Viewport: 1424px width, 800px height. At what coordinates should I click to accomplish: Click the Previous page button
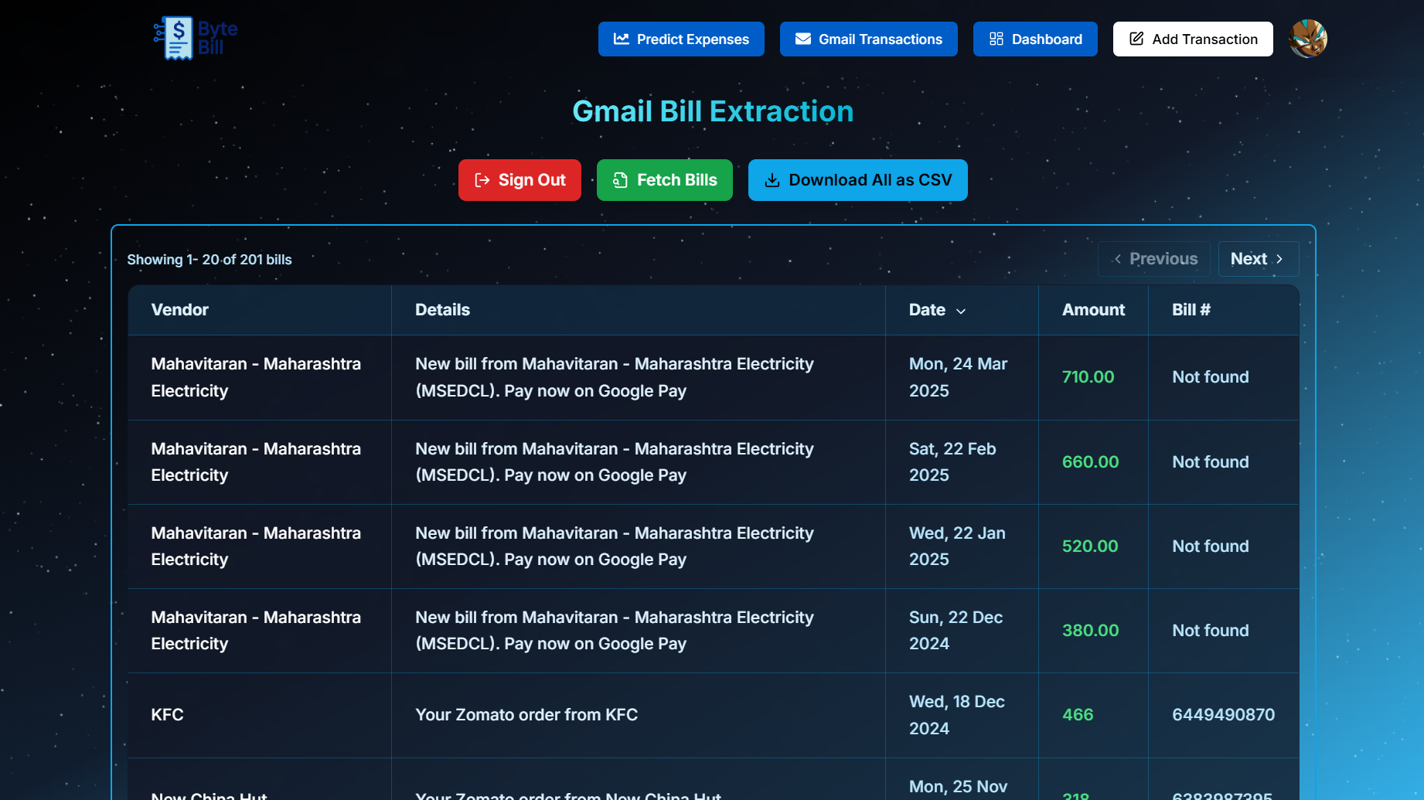[x=1154, y=259]
